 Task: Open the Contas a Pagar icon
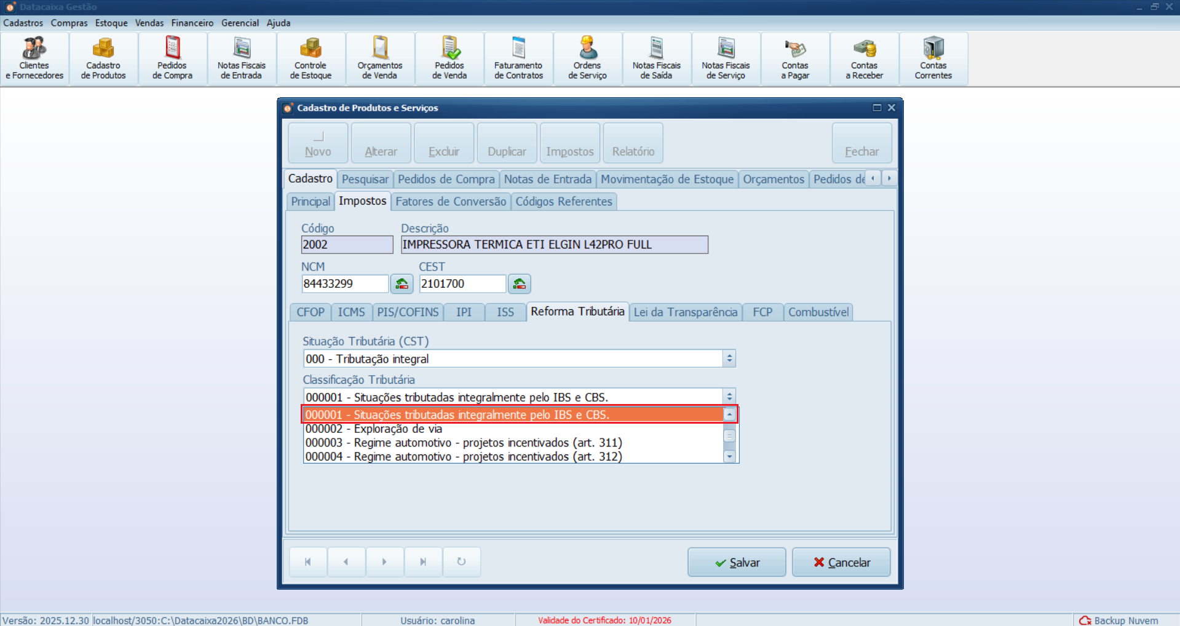(x=794, y=59)
